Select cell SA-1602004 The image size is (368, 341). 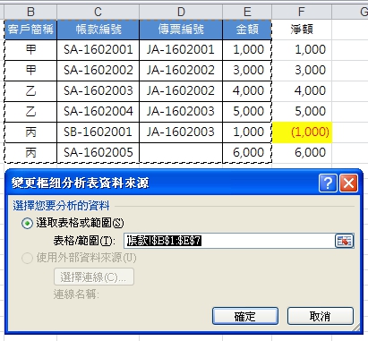click(x=98, y=112)
